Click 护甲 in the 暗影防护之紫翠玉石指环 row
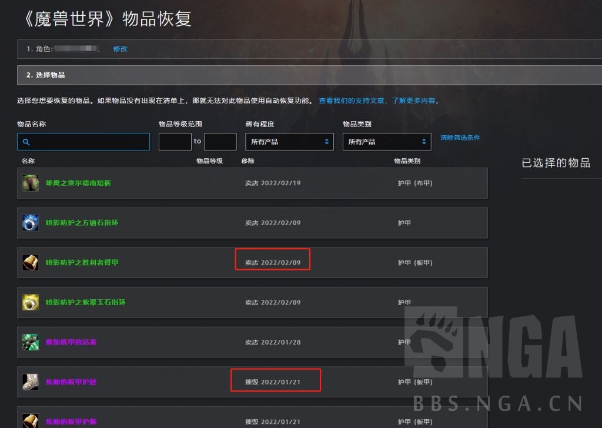Image resolution: width=602 pixels, height=428 pixels. tap(404, 302)
